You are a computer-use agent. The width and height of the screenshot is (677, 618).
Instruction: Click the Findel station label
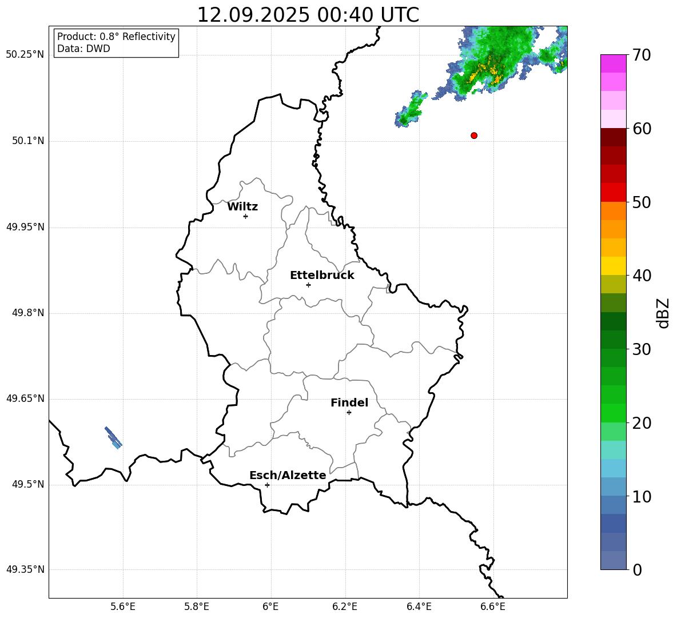point(349,402)
